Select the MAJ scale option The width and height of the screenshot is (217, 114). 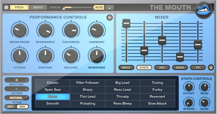click(x=11, y=107)
